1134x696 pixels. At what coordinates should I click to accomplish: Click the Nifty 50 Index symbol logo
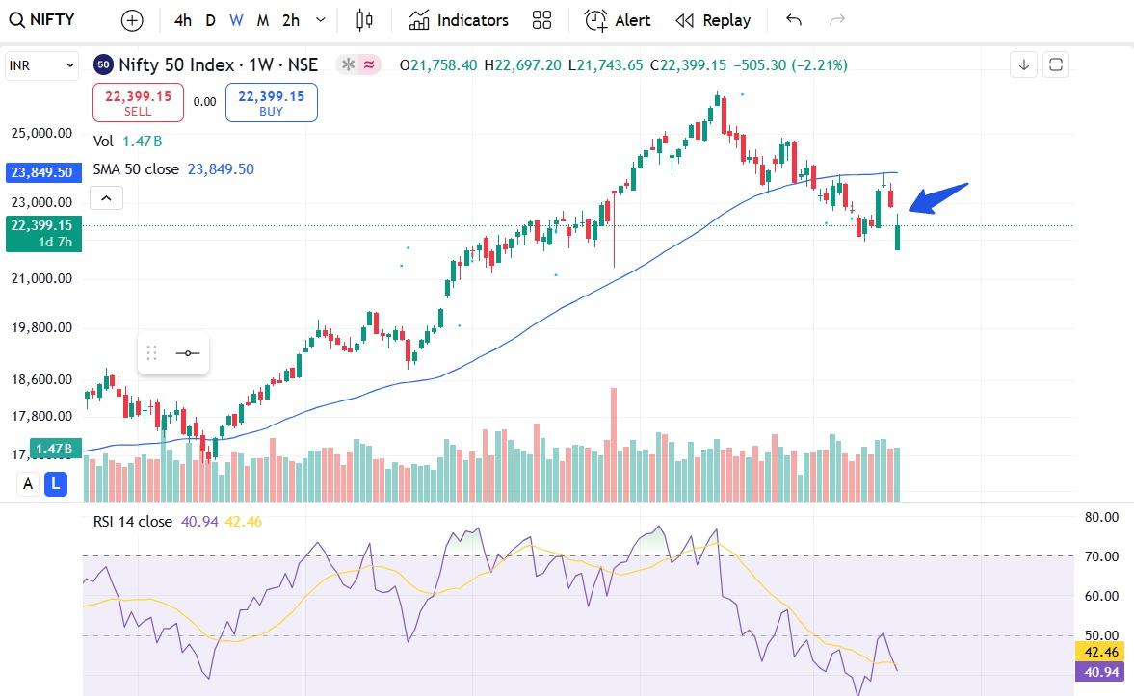pyautogui.click(x=103, y=65)
